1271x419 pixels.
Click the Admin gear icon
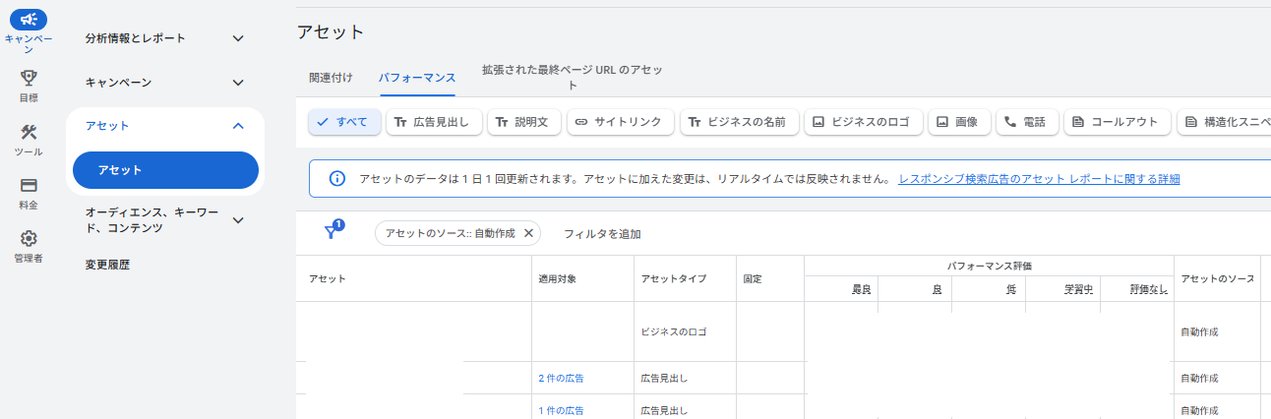[x=29, y=239]
